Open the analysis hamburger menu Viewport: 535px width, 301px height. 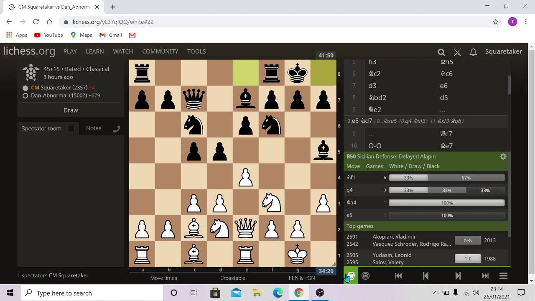pos(504,276)
